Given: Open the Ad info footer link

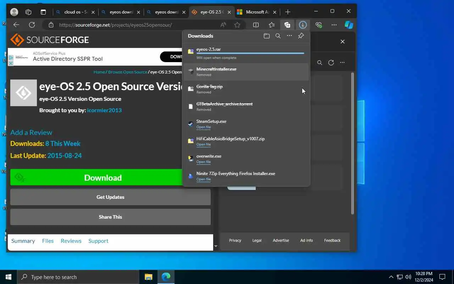Looking at the screenshot, I should pos(306,240).
